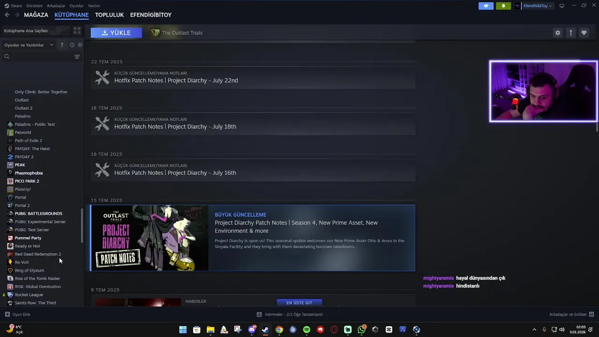Select Portal 2 in the list
Viewport: 599px width, 337px height.
[22, 205]
